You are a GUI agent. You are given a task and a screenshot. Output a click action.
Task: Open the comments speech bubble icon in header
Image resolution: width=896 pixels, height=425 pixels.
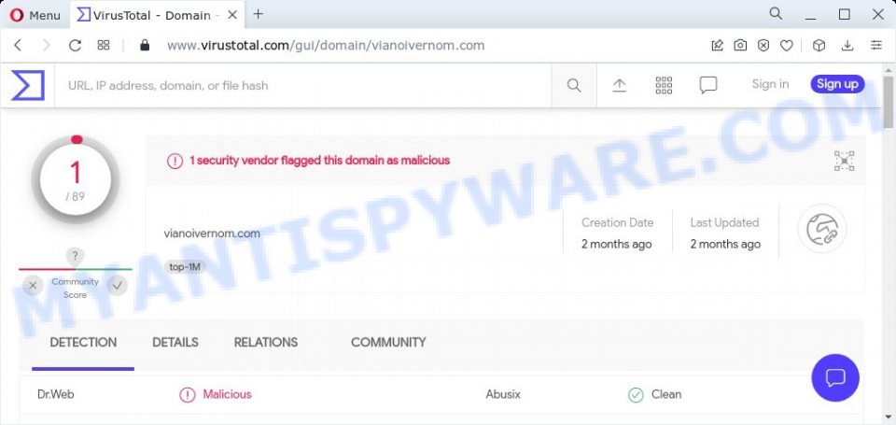click(708, 85)
